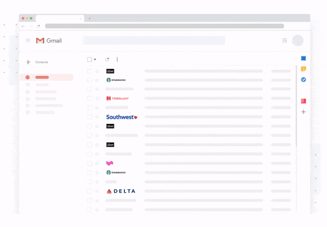Open the blue Tasks checkmark icon
327x227 pixels.
(304, 80)
